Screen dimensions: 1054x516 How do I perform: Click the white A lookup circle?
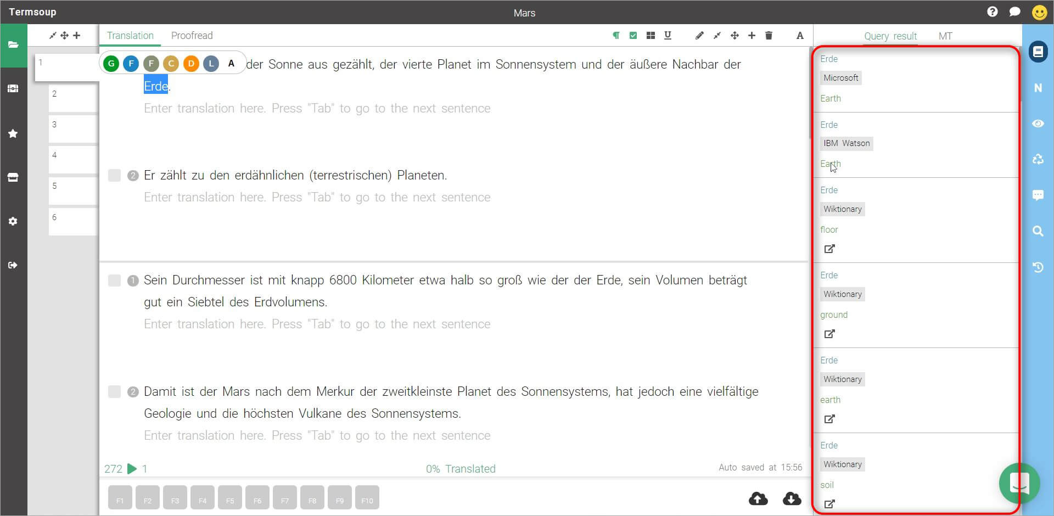[231, 64]
